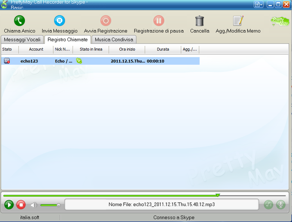Click the PrettyMay logo at top right
The height and width of the screenshot is (222, 292).
tap(280, 22)
